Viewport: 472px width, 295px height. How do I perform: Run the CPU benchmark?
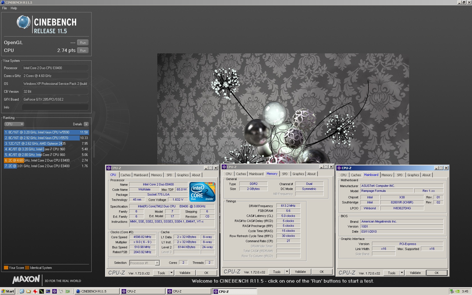83,51
